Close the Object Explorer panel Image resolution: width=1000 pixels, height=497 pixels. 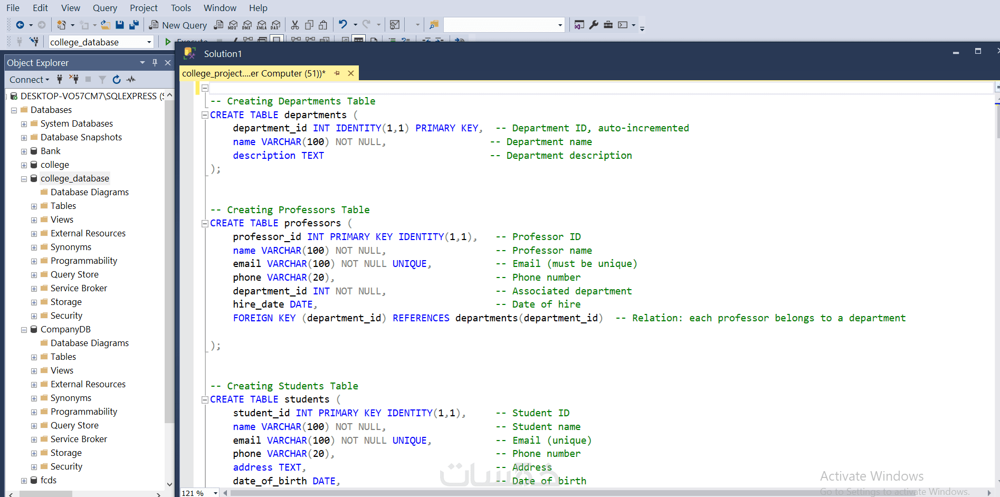[168, 62]
